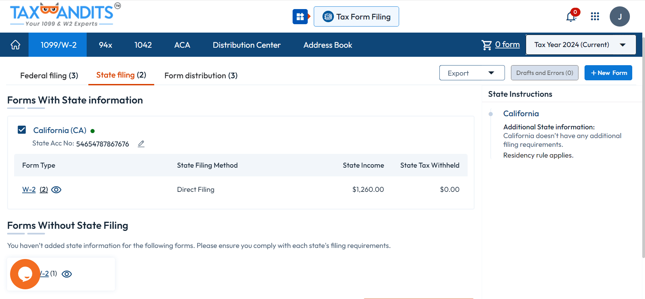Click the New Form button
The image size is (645, 299).
click(608, 73)
